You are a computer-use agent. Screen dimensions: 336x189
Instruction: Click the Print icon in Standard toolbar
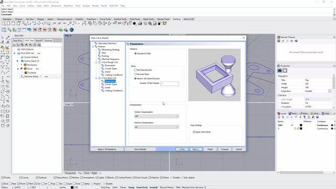point(140,24)
